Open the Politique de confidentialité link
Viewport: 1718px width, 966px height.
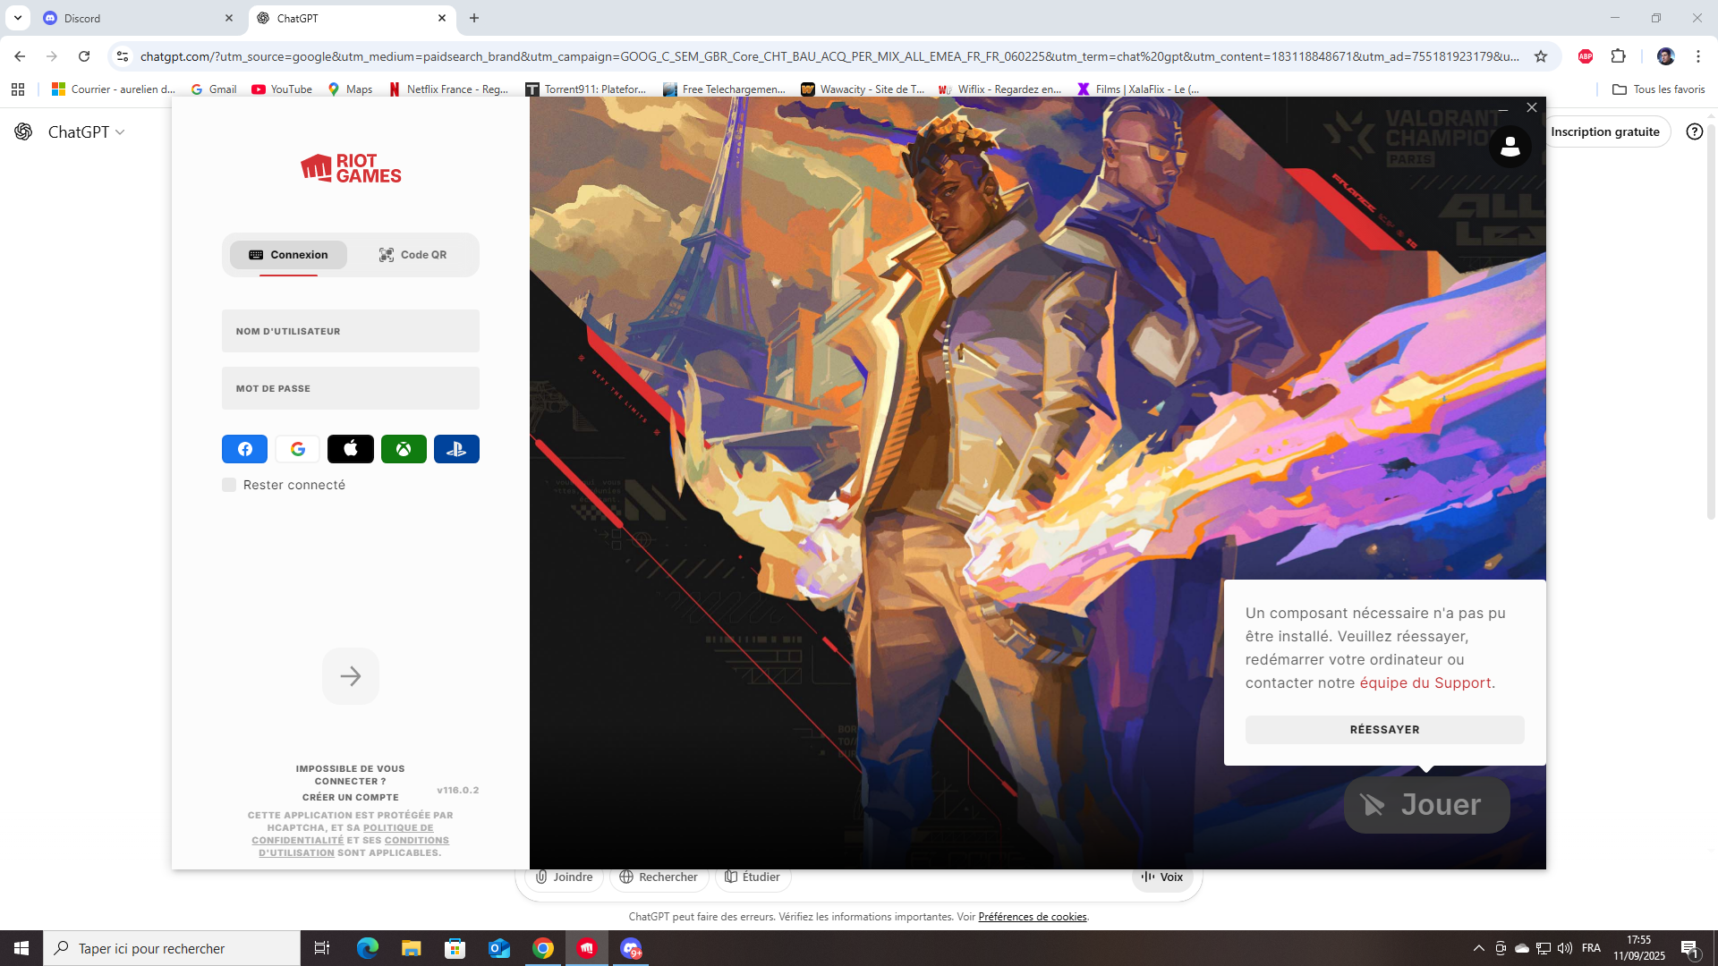(343, 835)
